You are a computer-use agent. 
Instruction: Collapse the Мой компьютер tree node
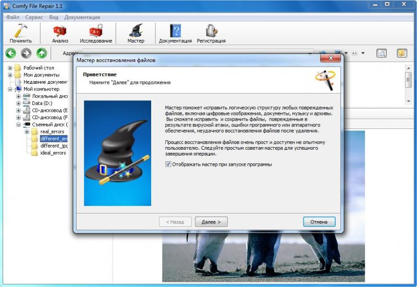(x=10, y=89)
